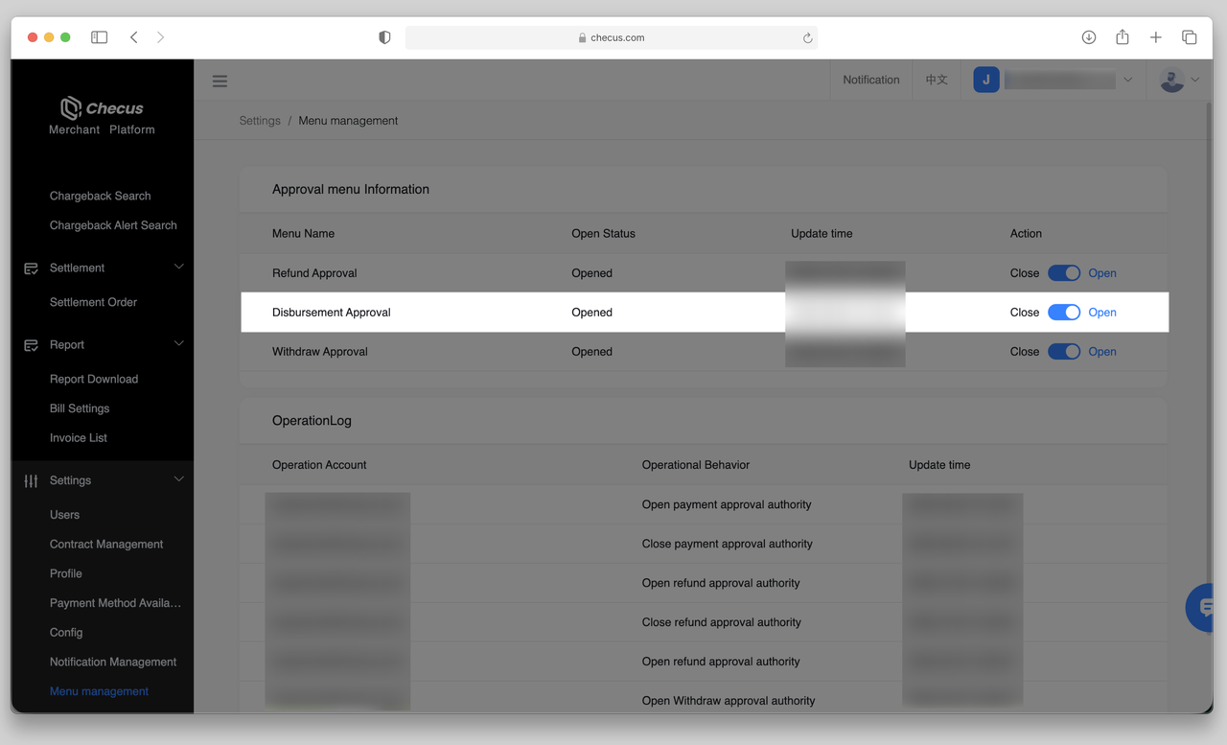The image size is (1227, 745).
Task: Click the hamburger menu collapse icon
Action: pos(220,81)
